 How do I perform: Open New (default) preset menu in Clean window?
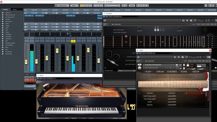click(x=162, y=61)
